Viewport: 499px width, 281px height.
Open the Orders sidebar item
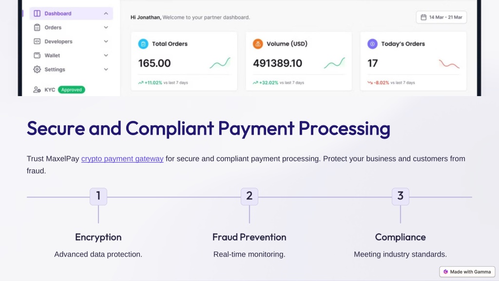point(71,27)
